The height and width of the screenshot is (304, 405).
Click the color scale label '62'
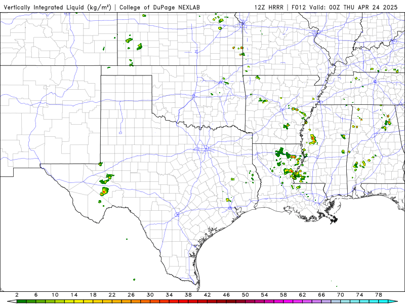point(302,295)
